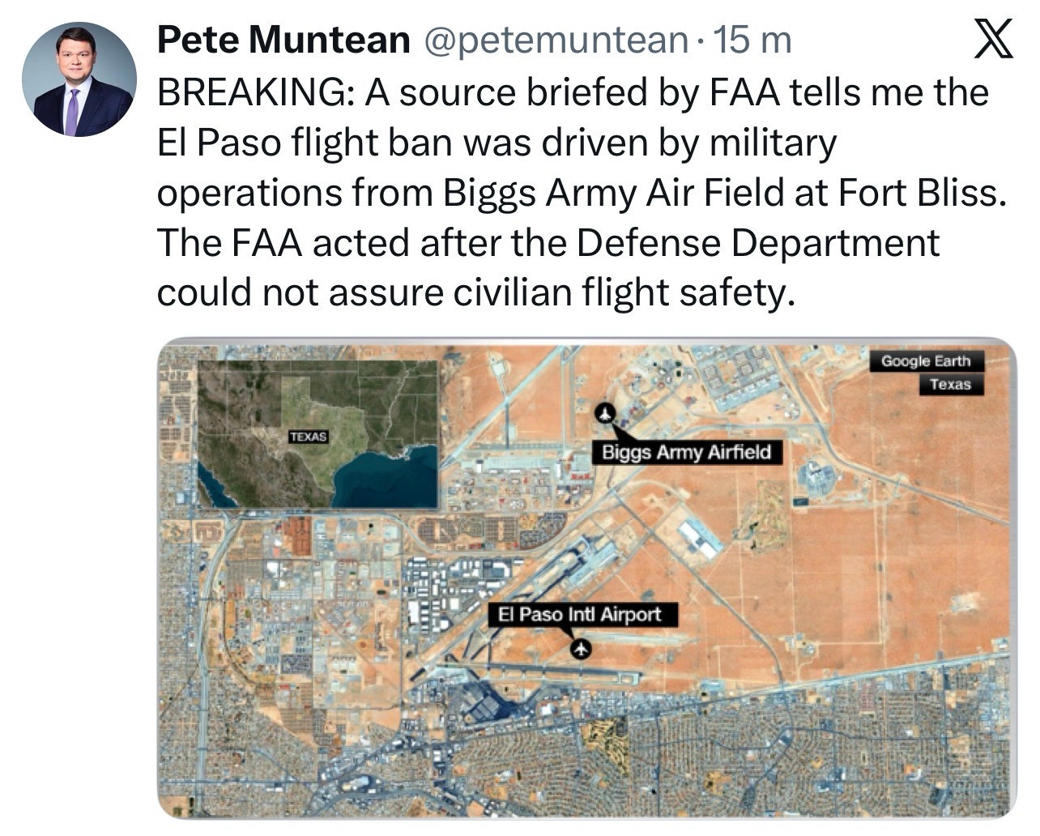The height and width of the screenshot is (836, 1040).
Task: Click the X logo
Action: pyautogui.click(x=993, y=40)
